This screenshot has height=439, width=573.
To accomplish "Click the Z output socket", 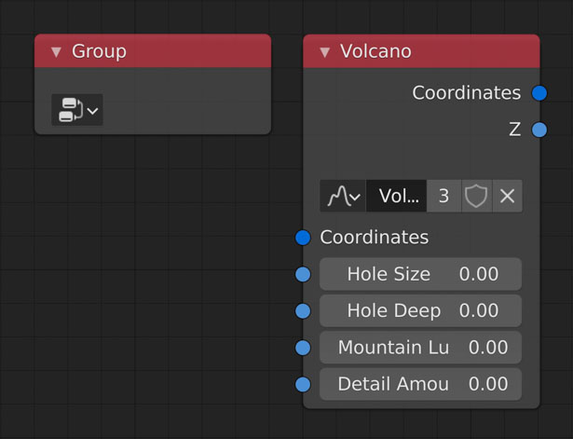I will (539, 130).
